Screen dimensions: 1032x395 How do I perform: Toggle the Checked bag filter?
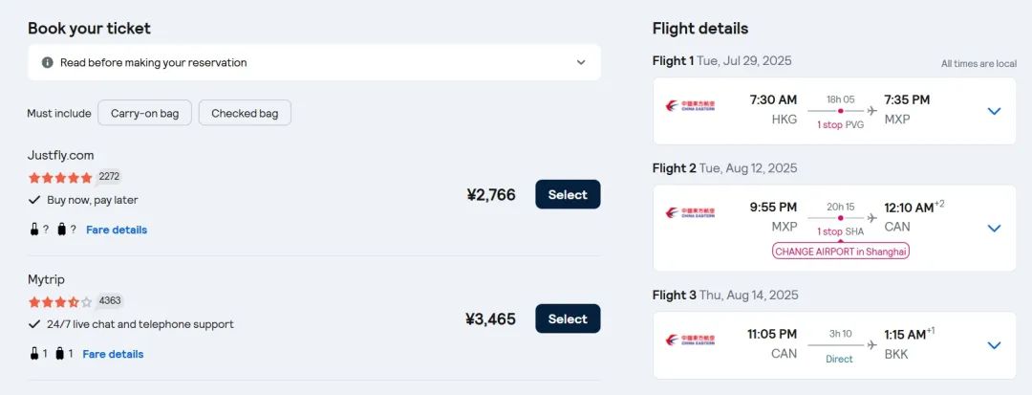(245, 113)
